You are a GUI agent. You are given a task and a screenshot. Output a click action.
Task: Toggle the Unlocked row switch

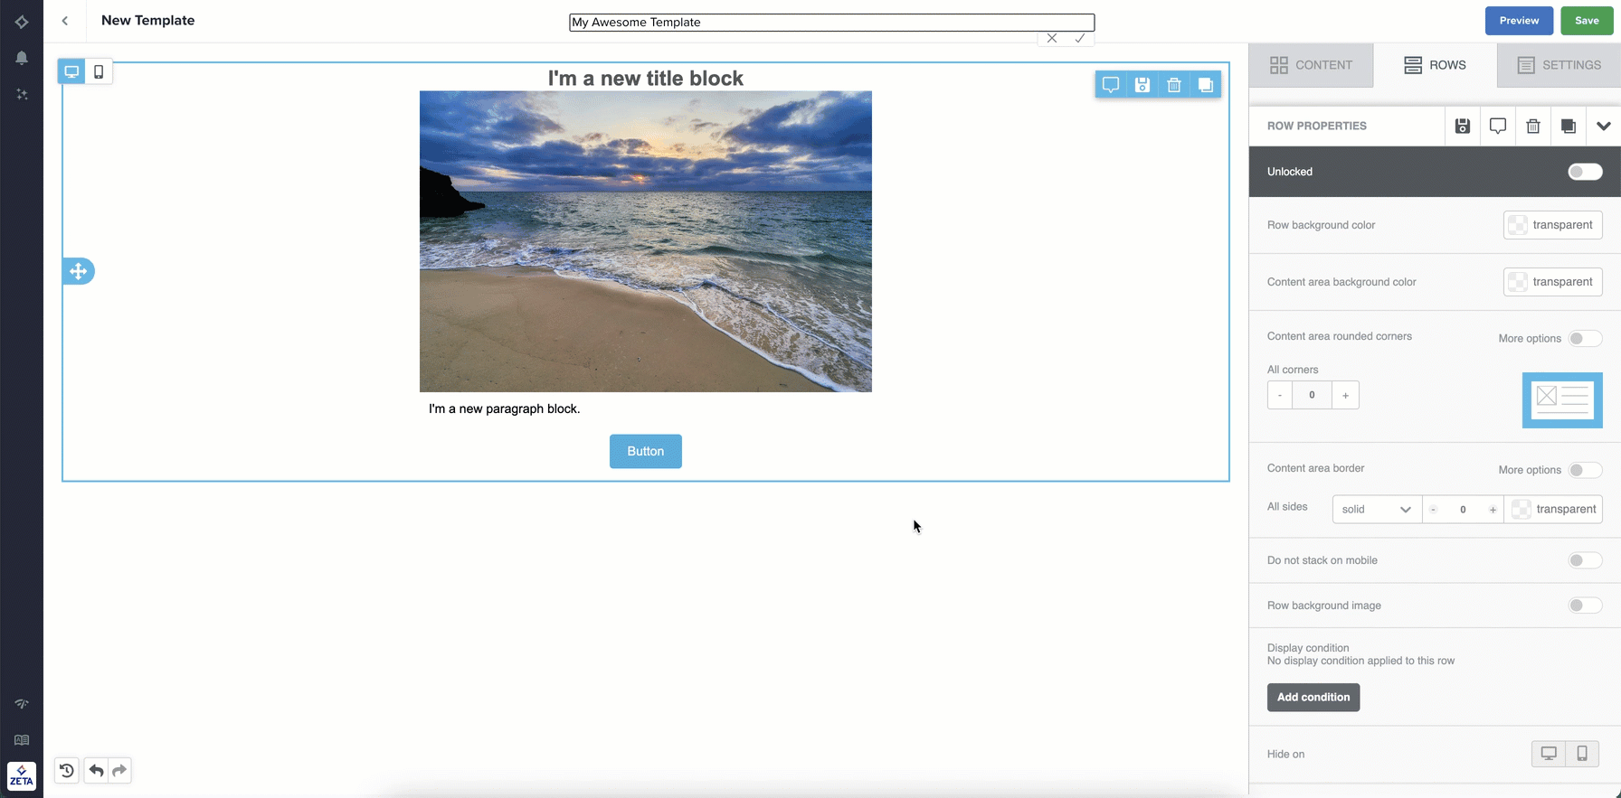click(x=1584, y=172)
